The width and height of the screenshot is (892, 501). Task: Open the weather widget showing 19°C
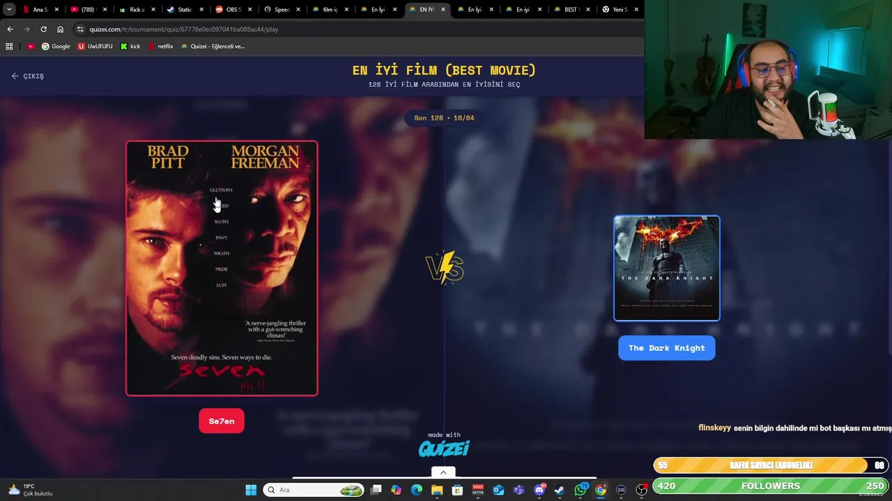29,490
